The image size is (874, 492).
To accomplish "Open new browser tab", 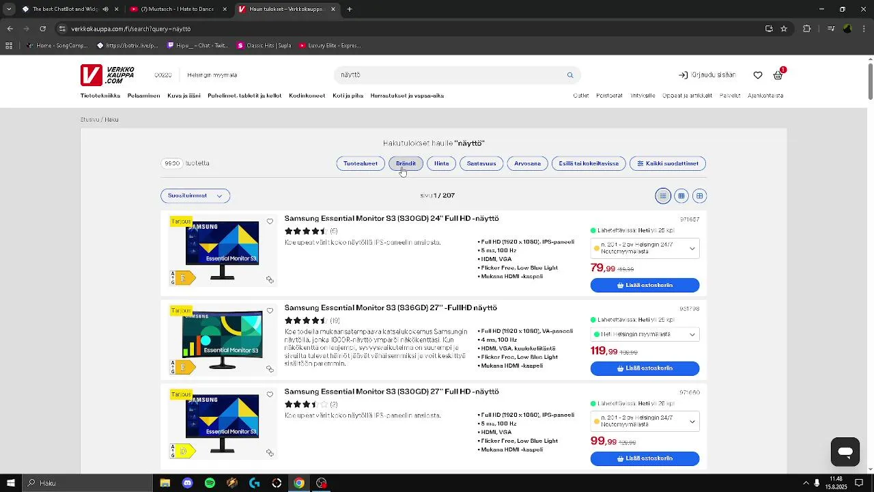I will [350, 10].
